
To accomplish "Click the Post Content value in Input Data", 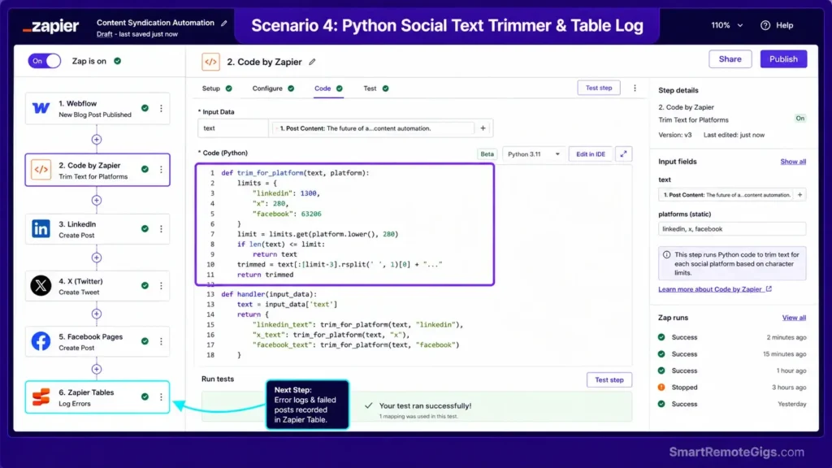I will [x=372, y=128].
